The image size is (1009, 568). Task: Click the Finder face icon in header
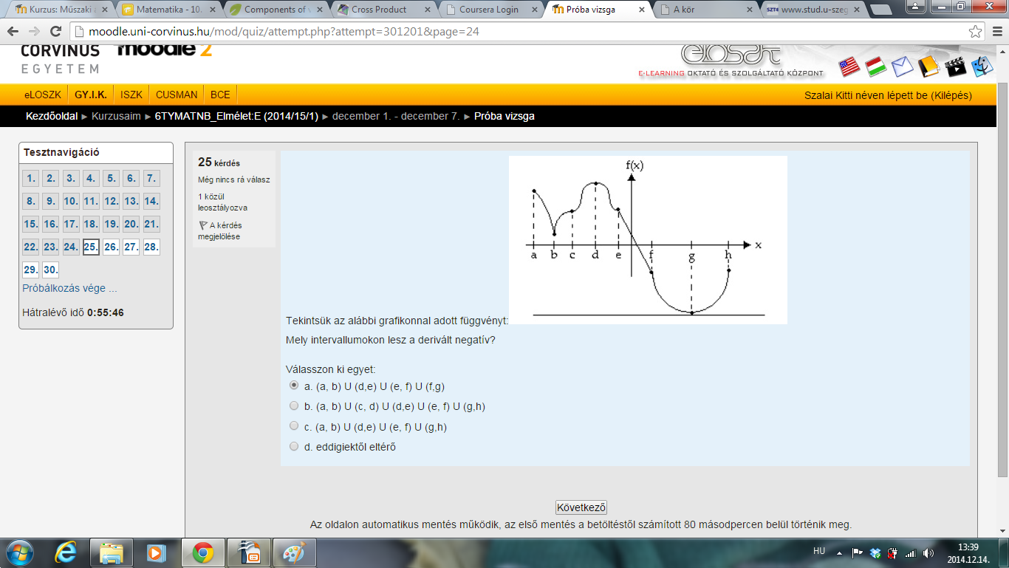coord(982,67)
